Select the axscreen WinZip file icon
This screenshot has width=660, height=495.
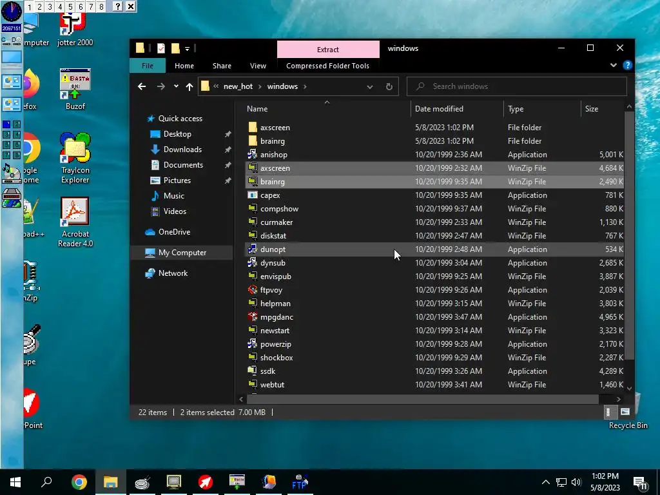coord(252,168)
